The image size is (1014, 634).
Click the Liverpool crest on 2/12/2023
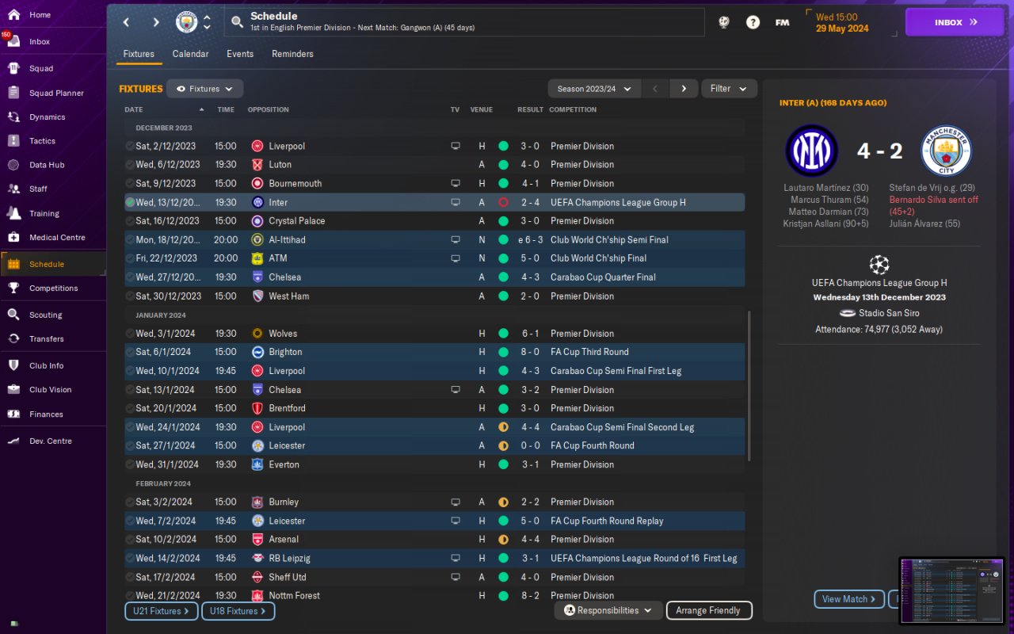[257, 146]
